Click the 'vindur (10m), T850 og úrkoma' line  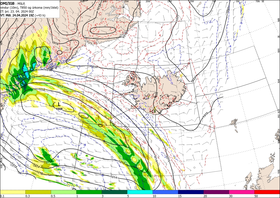pyautogui.click(x=29, y=8)
